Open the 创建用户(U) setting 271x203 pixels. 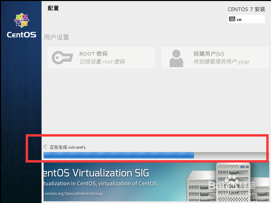pyautogui.click(x=215, y=58)
